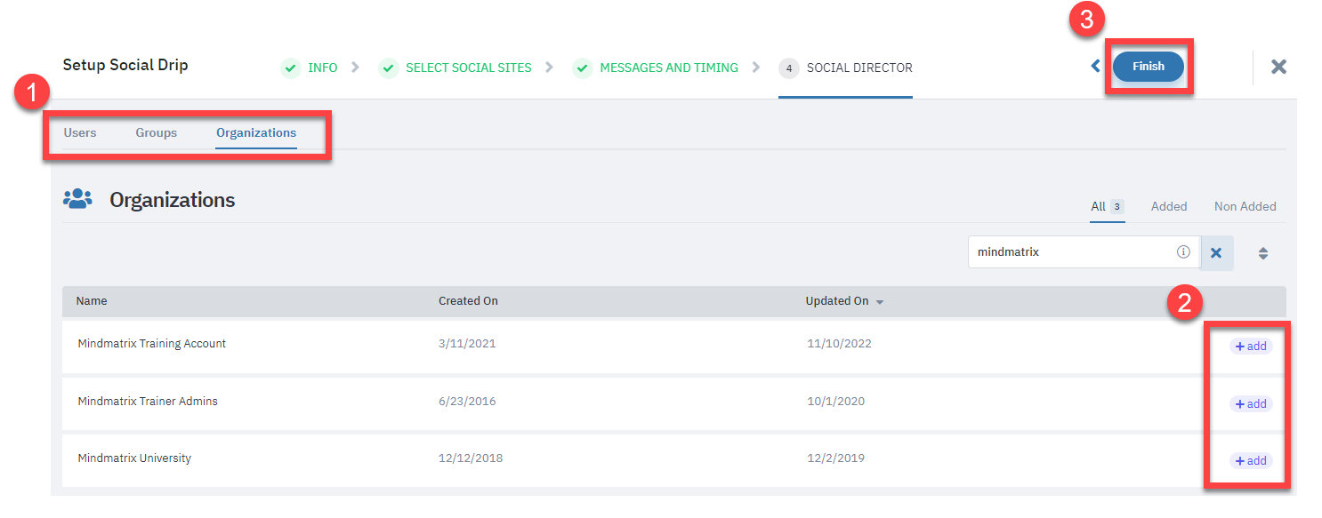Viewport: 1322px width, 518px height.
Task: Click INFO step green checkmark
Action: [x=290, y=68]
